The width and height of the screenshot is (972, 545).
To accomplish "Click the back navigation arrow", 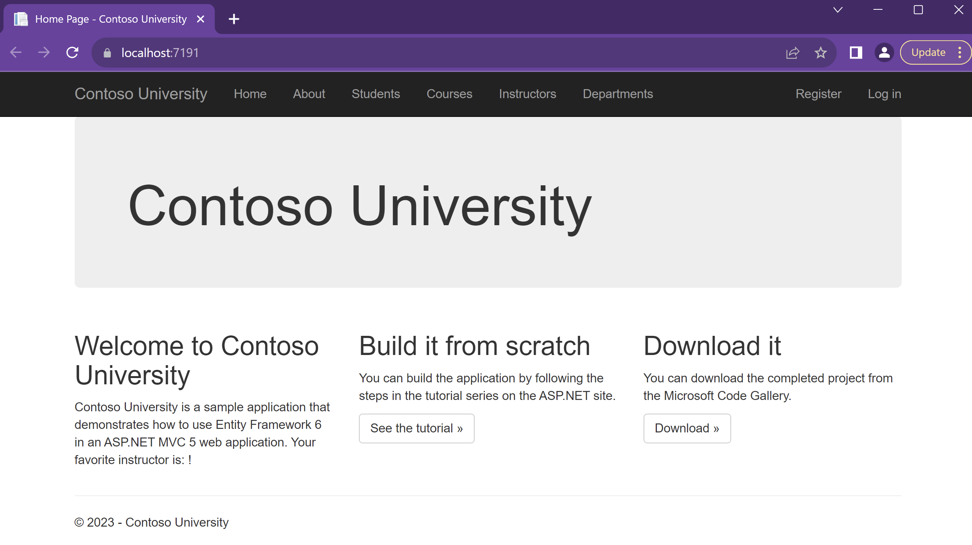I will tap(16, 52).
